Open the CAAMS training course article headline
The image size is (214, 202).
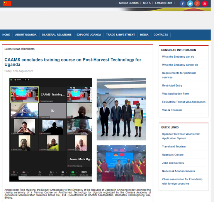pyautogui.click(x=73, y=62)
